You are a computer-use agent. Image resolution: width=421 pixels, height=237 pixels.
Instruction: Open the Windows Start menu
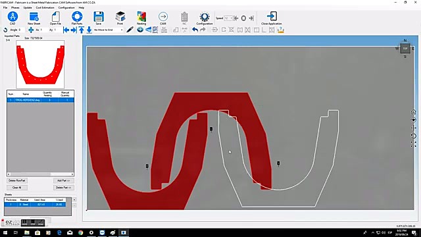pos(5,232)
